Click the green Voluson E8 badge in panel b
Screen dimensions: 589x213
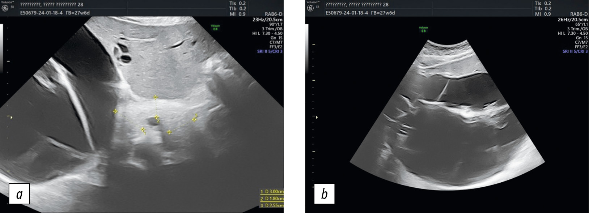click(x=423, y=29)
